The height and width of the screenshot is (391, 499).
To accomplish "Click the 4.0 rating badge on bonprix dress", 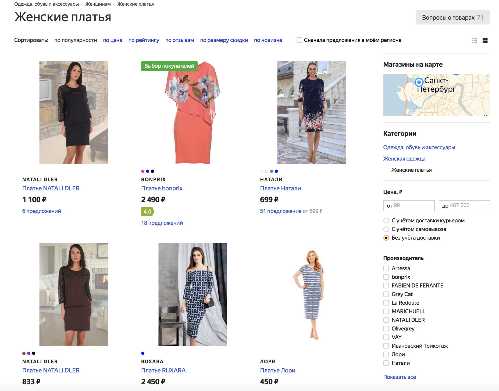I will click(x=147, y=212).
